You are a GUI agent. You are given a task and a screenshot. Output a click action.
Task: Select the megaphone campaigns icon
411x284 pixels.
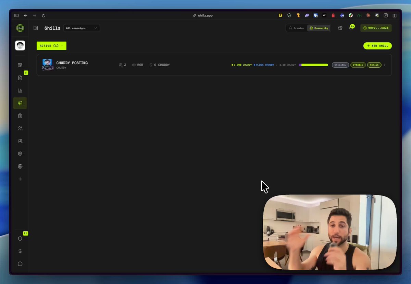click(20, 103)
